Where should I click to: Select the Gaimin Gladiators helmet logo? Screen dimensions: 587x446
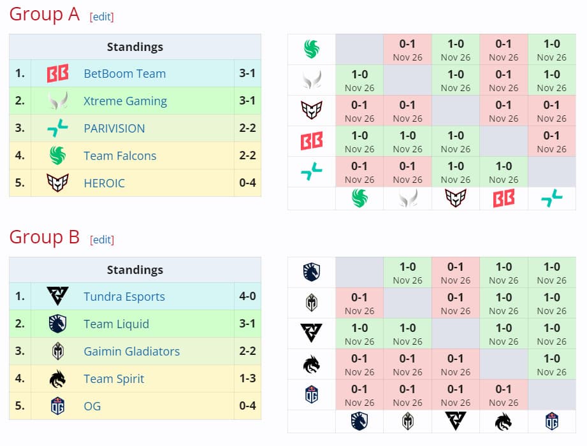[57, 351]
